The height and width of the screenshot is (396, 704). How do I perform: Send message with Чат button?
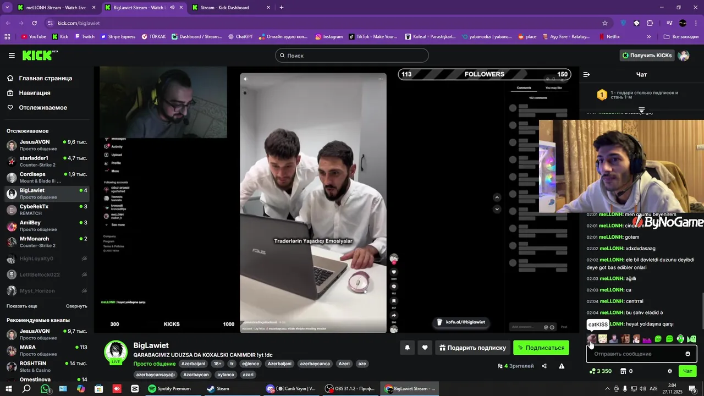pos(687,371)
